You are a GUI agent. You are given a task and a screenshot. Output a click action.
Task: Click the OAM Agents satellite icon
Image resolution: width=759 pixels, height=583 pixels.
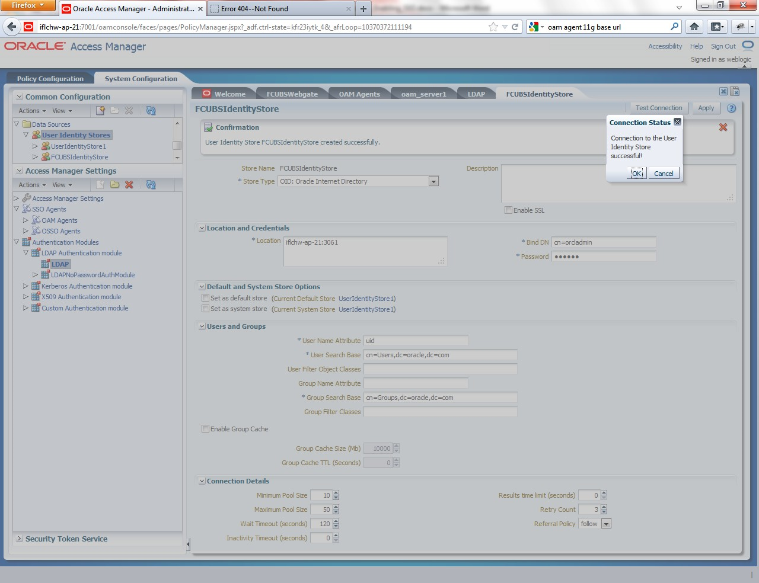(x=36, y=220)
